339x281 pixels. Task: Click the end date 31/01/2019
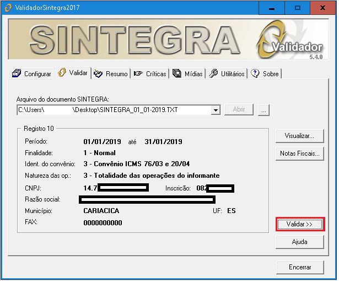[x=164, y=142]
